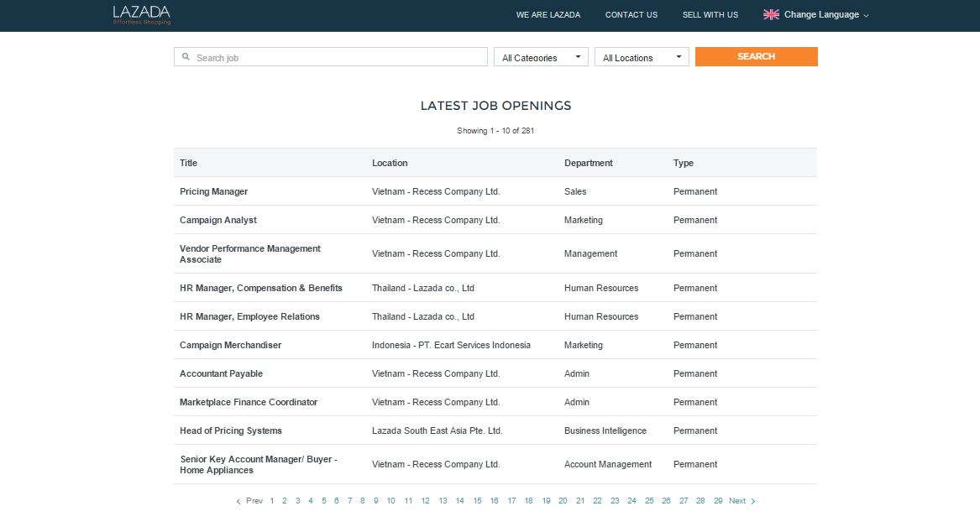
Task: Click the UK flag language icon
Action: (x=771, y=14)
